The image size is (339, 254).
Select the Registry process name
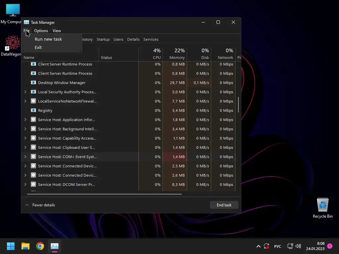(45, 110)
